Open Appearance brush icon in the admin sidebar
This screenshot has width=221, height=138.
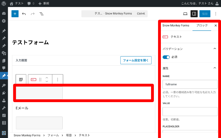pos(4,85)
